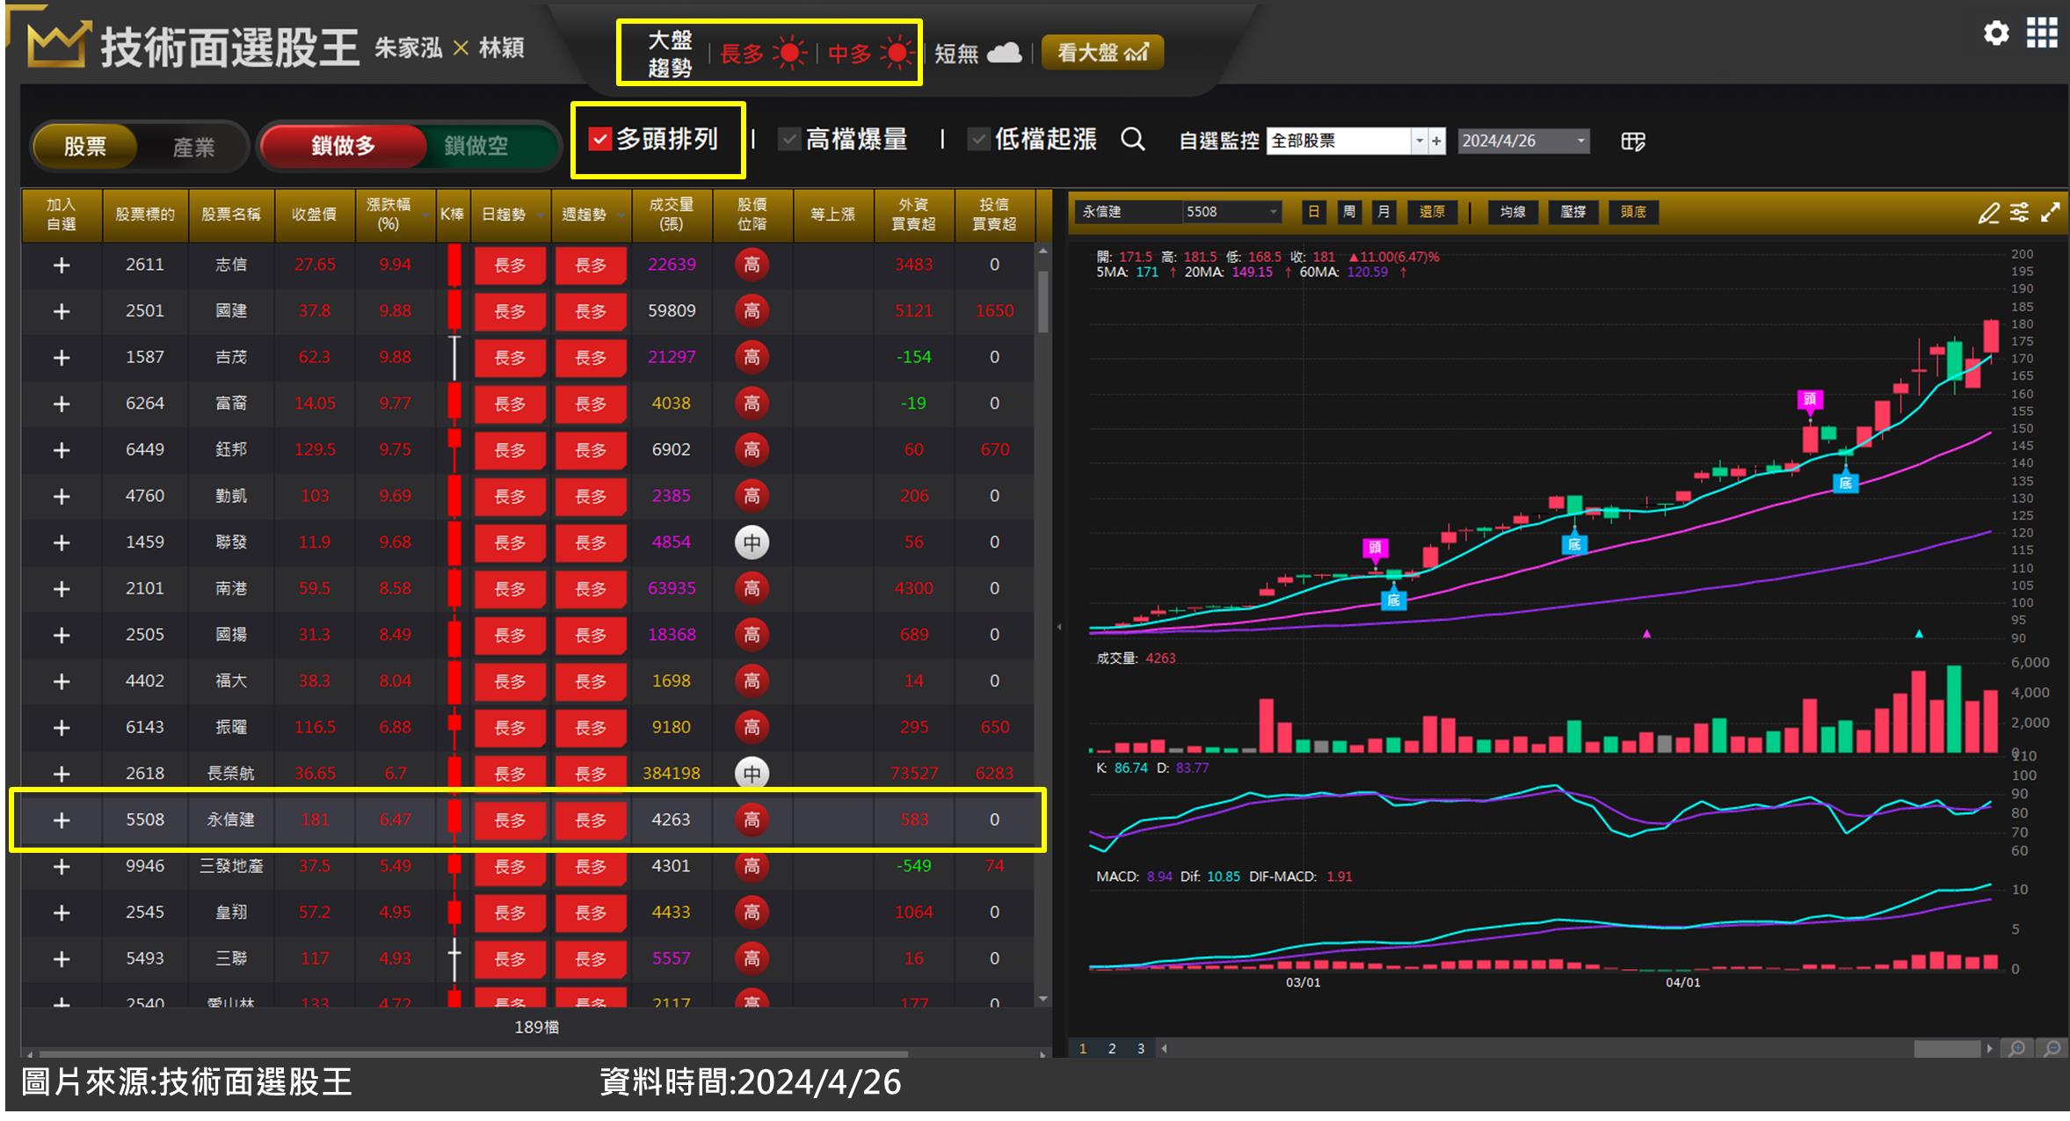Sort by 成交量 column header
This screenshot has width=2070, height=1121.
pos(672,215)
